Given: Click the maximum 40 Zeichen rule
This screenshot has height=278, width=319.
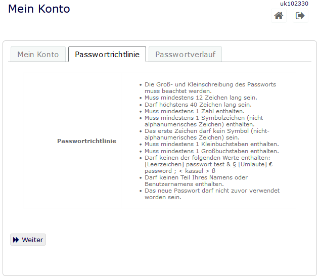Looking at the screenshot, I should (x=198, y=105).
